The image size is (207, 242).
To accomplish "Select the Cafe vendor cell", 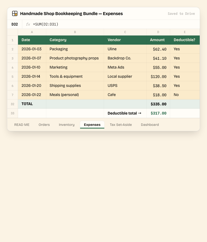I will 125,95.
